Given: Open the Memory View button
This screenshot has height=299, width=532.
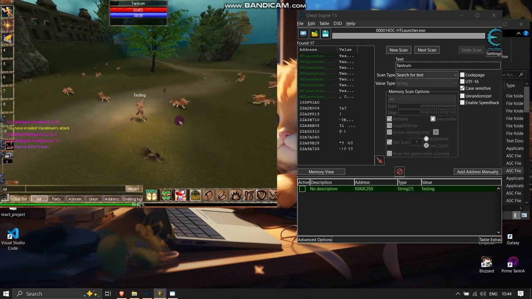Looking at the screenshot, I should [321, 172].
